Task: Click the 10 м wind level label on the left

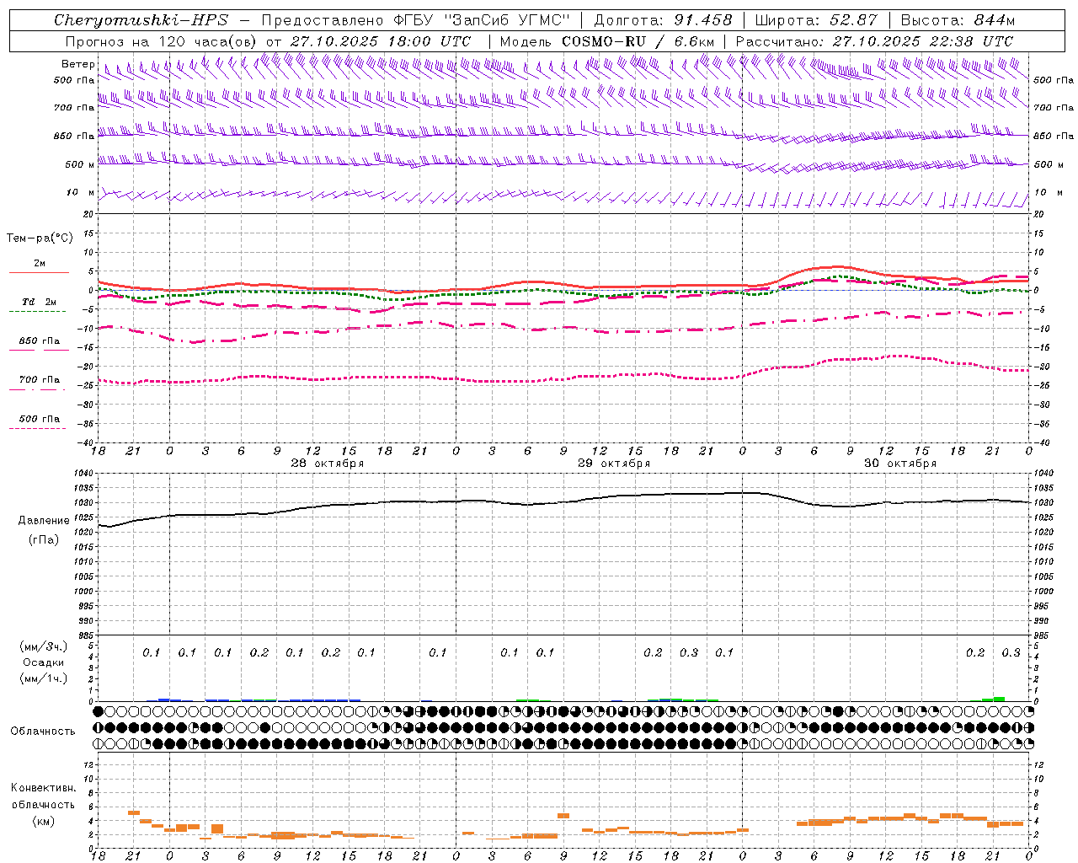Action: tap(80, 193)
